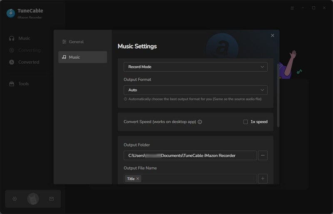This screenshot has width=333, height=214.
Task: Click the clock icon beside Converted
Action: pyautogui.click(x=12, y=62)
